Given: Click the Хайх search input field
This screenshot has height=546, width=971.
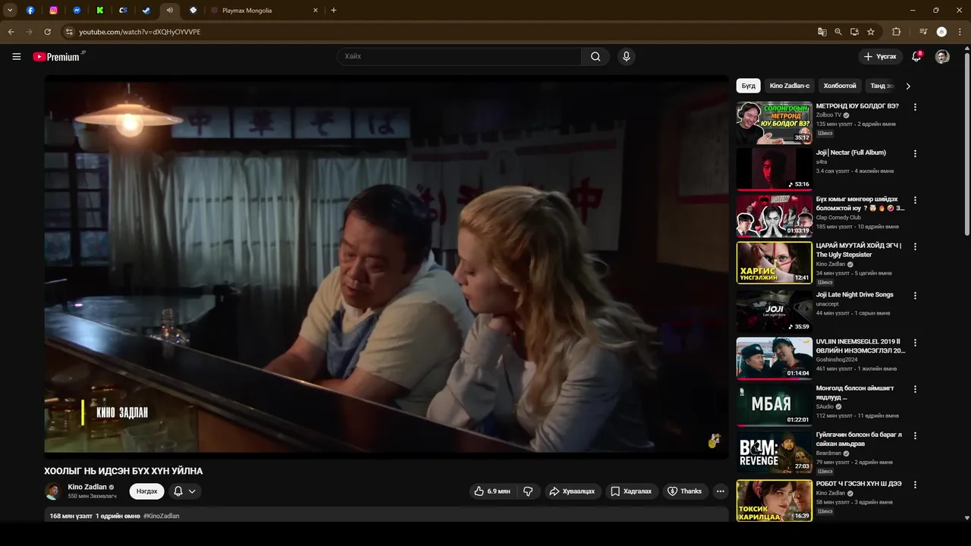Looking at the screenshot, I should point(460,56).
